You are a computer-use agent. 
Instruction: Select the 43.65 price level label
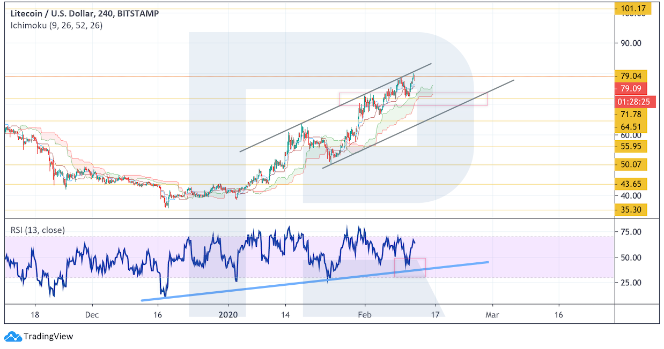point(630,184)
